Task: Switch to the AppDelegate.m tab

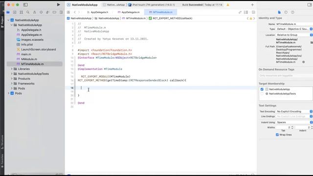Action: pyautogui.click(x=129, y=12)
